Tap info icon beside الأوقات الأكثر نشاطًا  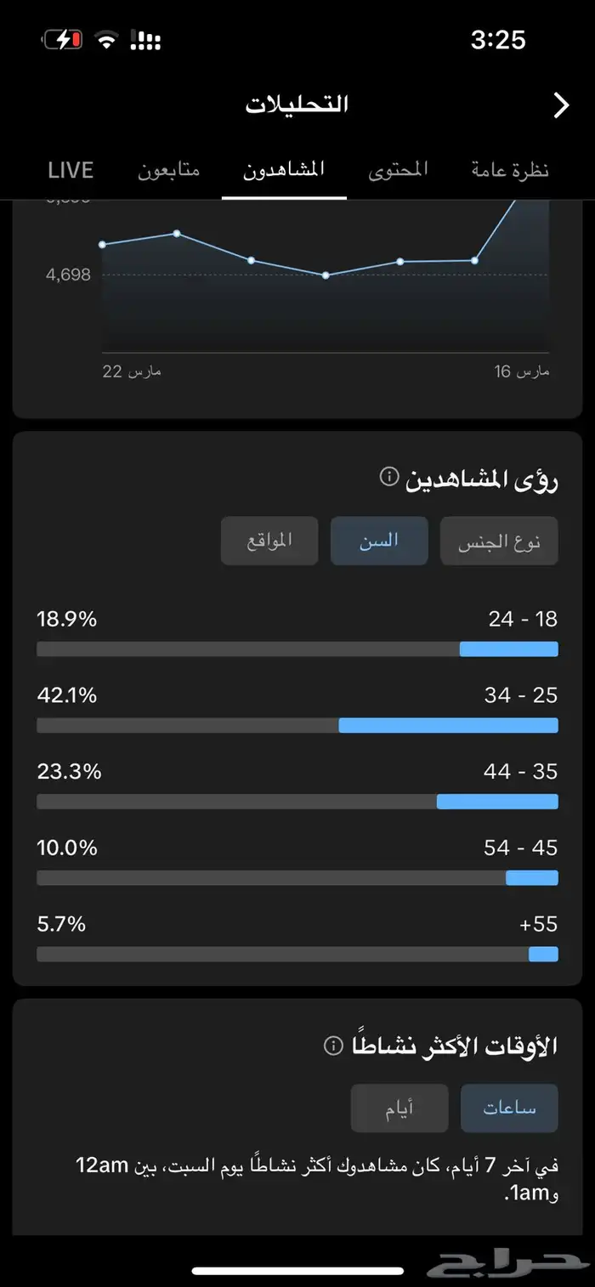(x=334, y=1045)
